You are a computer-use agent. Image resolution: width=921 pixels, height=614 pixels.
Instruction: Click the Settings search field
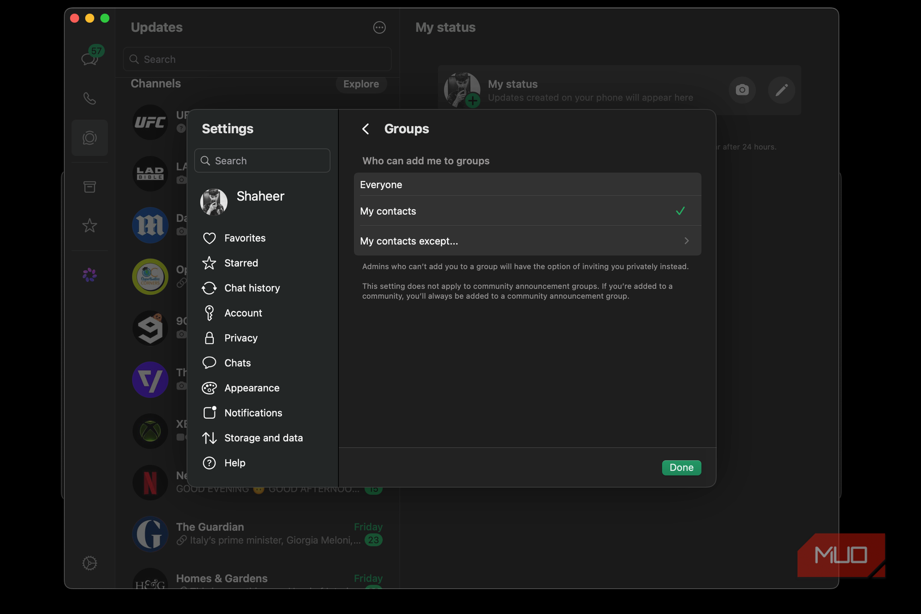262,161
